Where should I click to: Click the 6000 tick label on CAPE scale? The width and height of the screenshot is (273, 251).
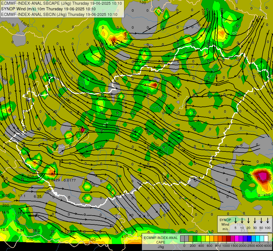268,246
